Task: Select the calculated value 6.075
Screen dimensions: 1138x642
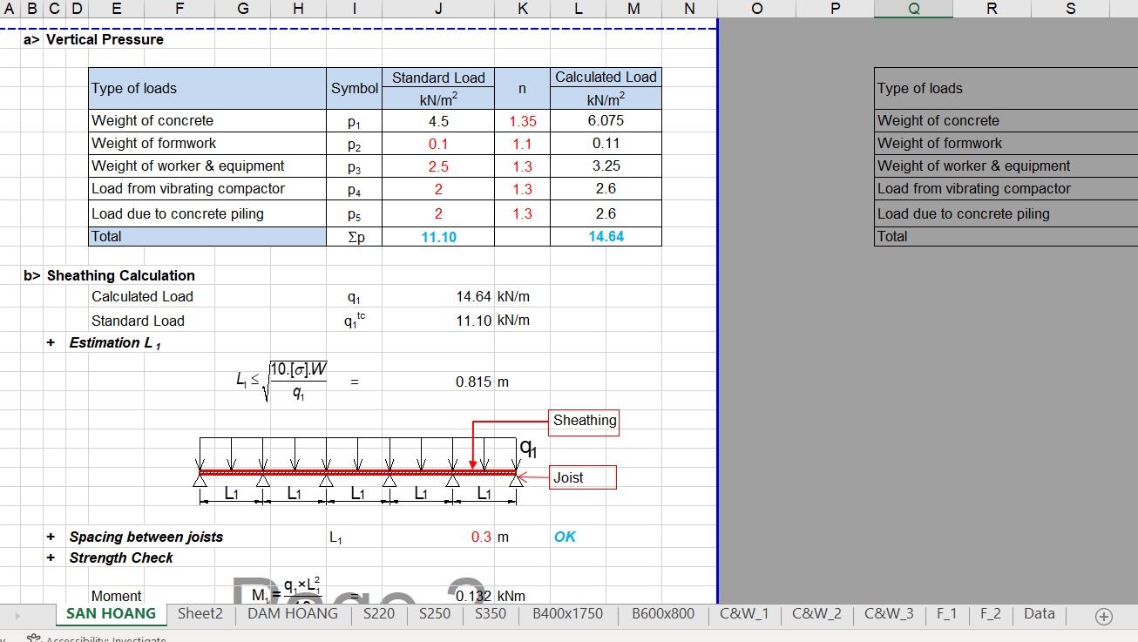Action: [606, 121]
